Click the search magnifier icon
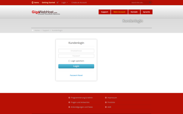The width and height of the screenshot is (183, 114). tap(150, 2)
